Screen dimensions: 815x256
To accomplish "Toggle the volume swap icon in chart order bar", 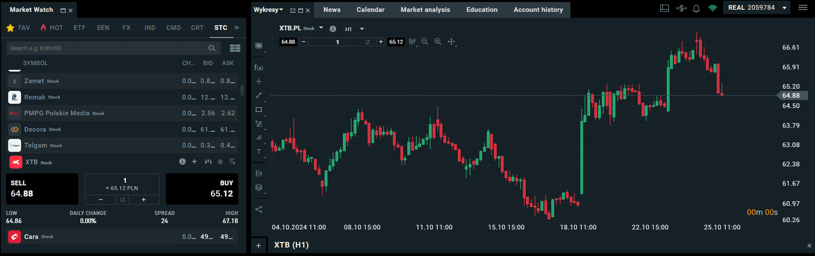I will coord(367,42).
